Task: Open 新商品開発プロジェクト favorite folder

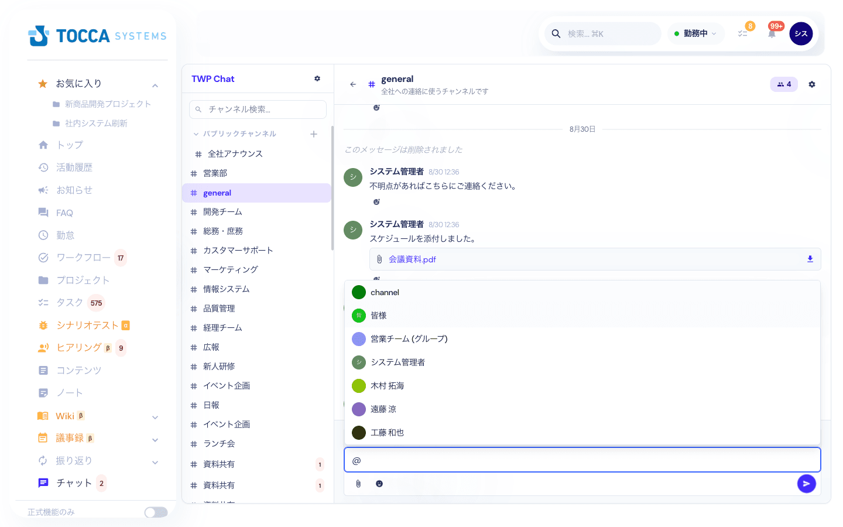Action: pos(102,104)
